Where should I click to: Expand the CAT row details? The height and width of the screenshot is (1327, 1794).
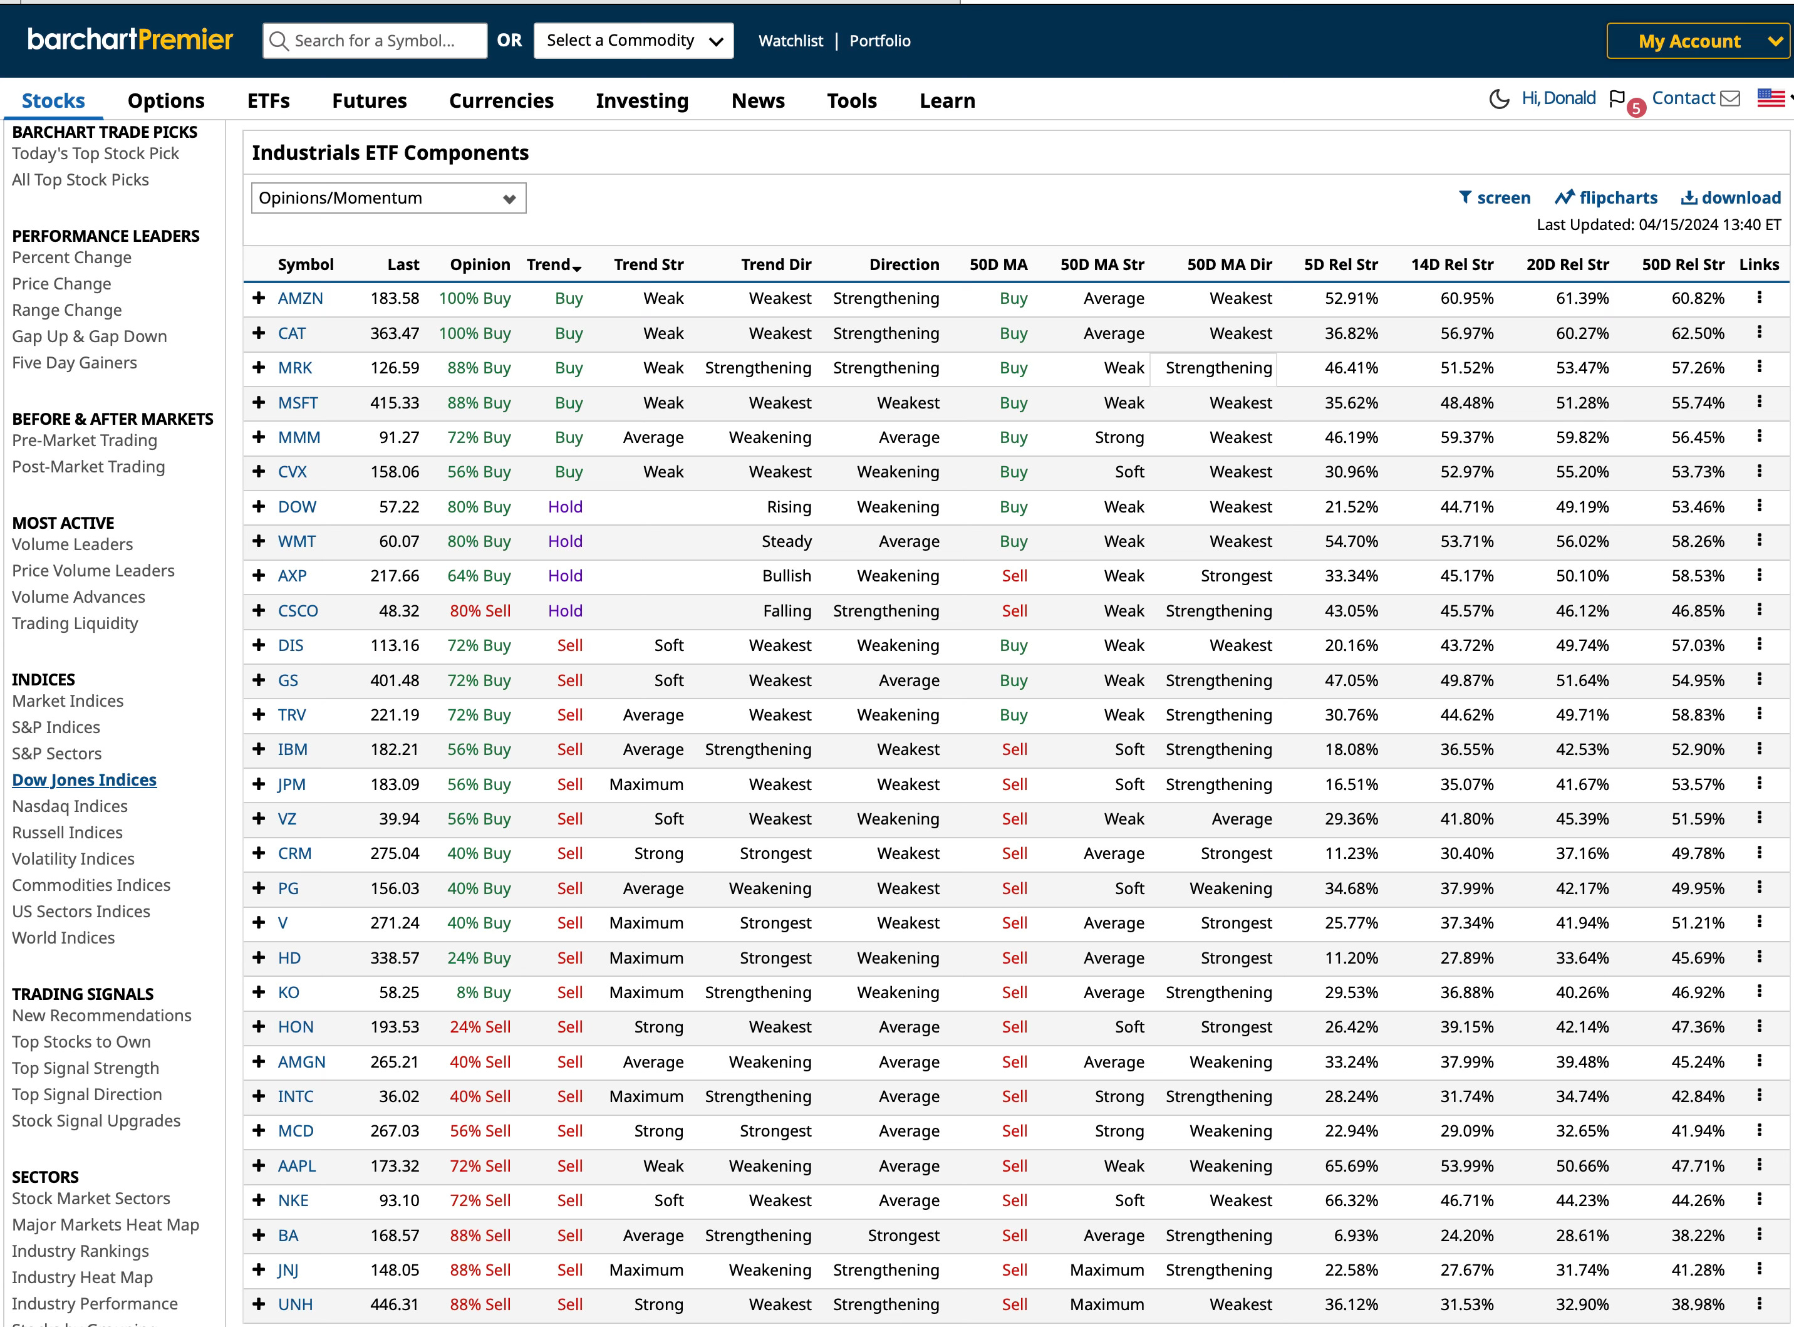click(x=259, y=333)
